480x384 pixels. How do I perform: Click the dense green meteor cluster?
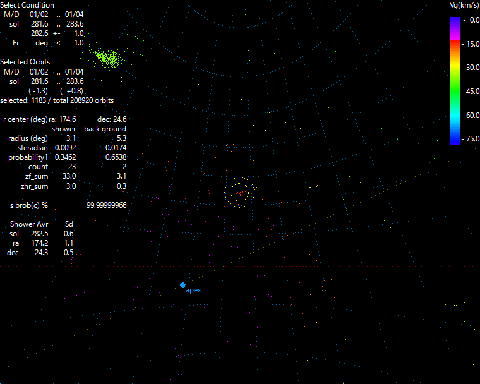[108, 57]
